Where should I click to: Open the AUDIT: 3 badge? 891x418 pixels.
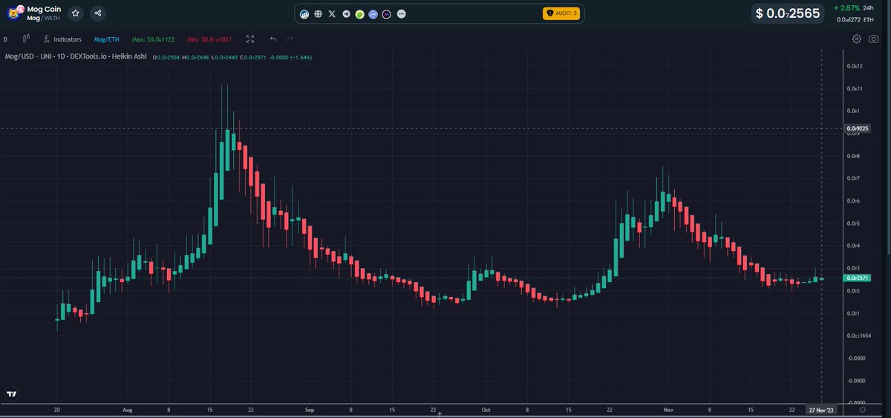click(561, 13)
